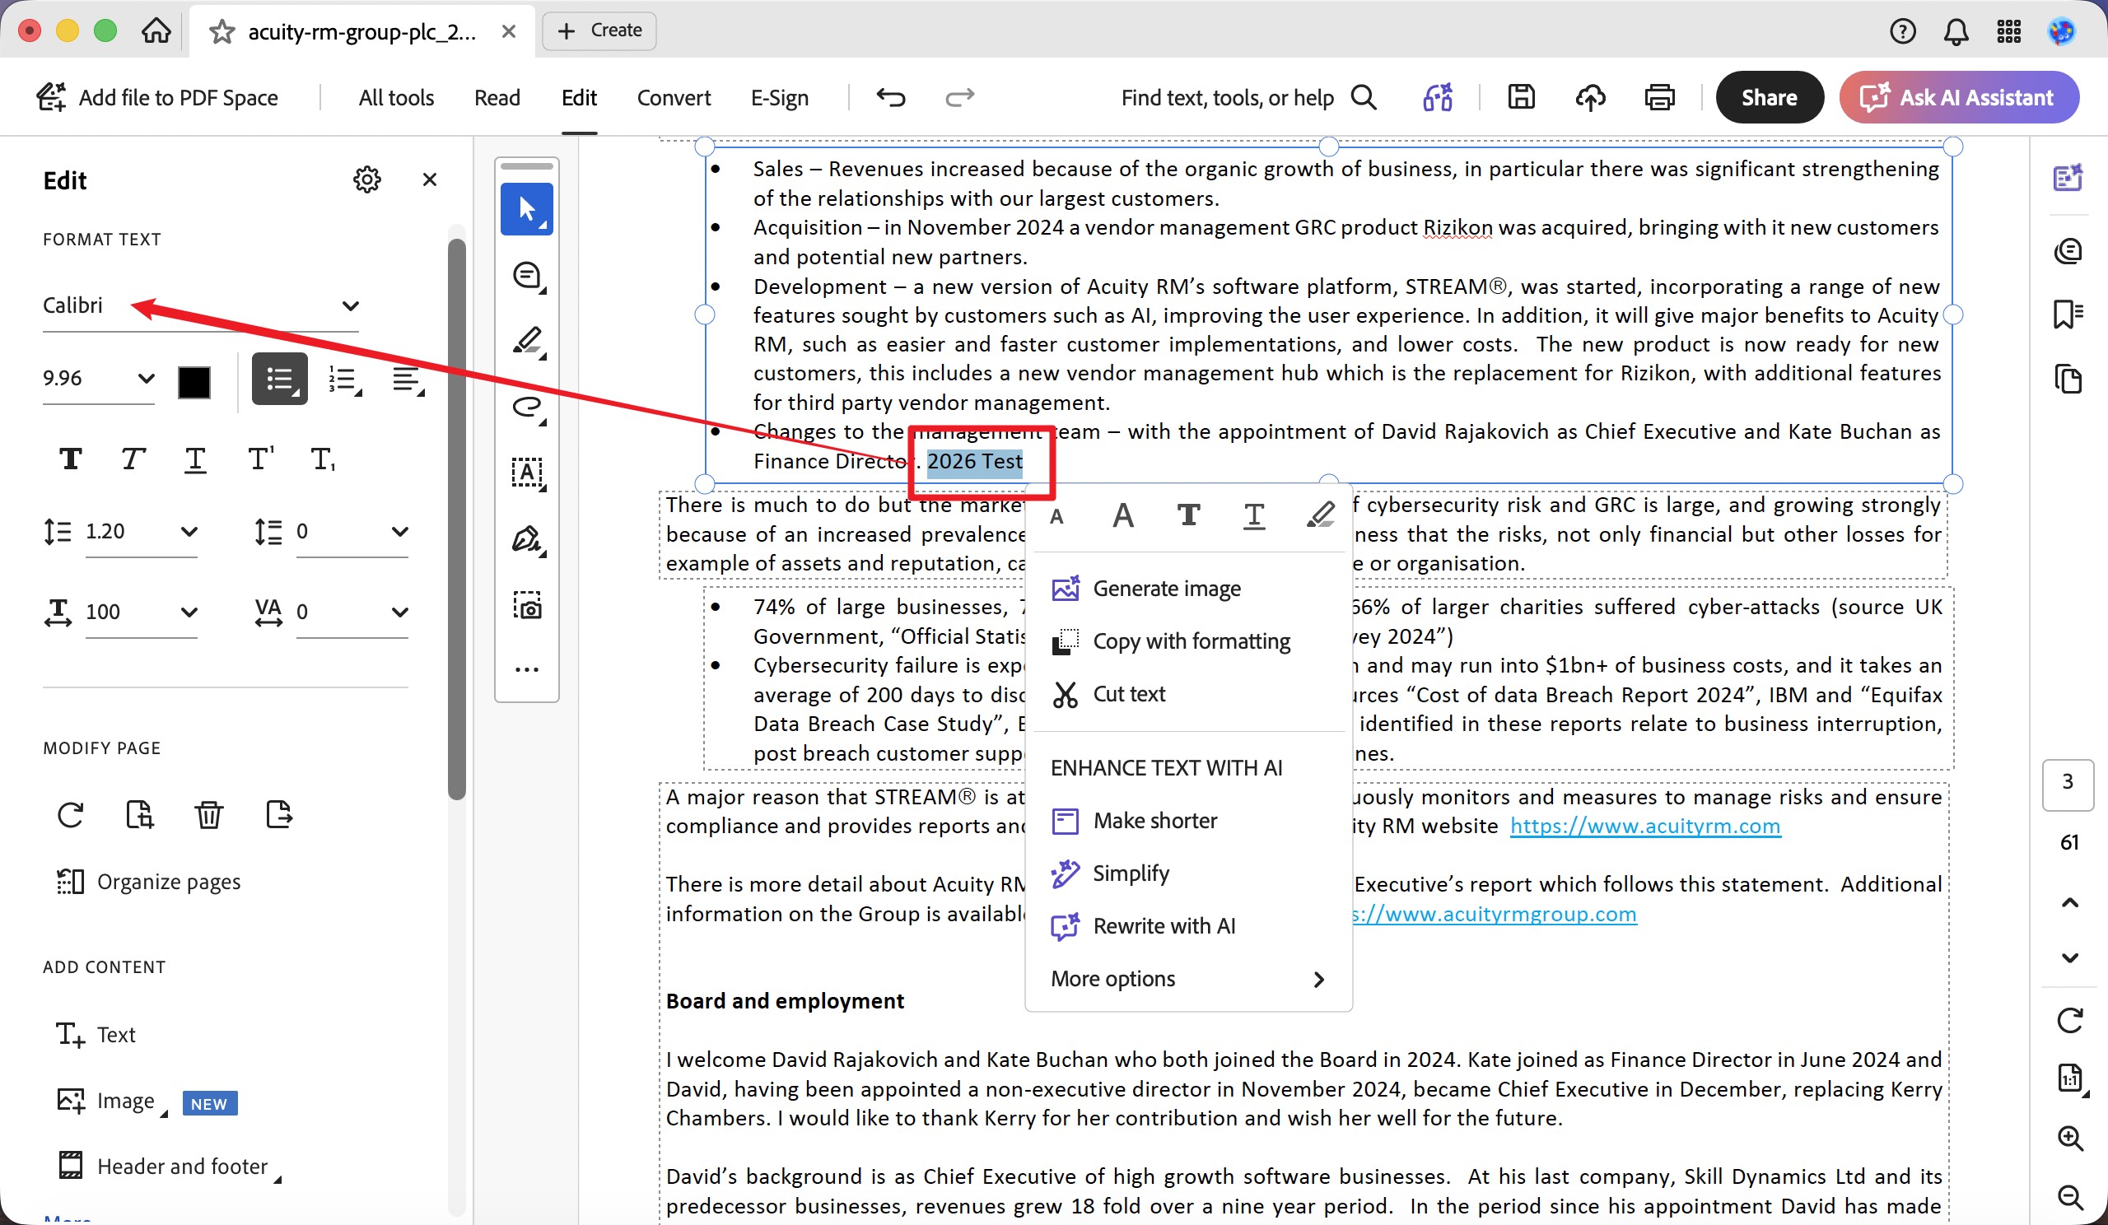Choose the freehand draw loop tool

(x=528, y=408)
